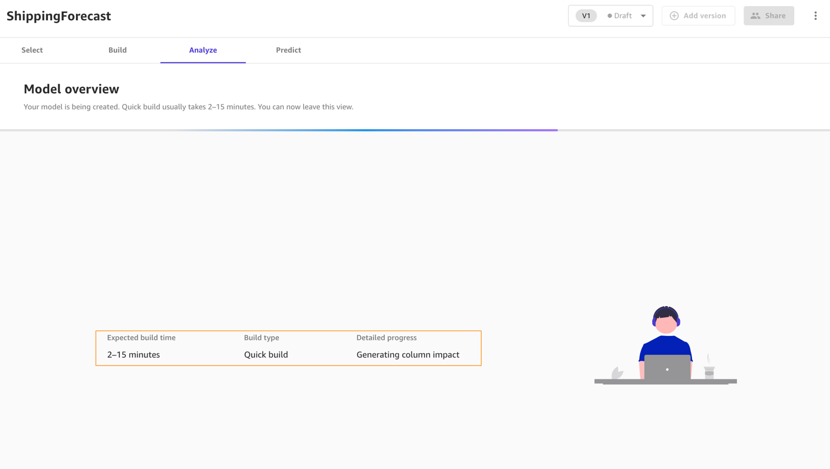
Task: Click the people icon on the Share button
Action: [x=755, y=16]
